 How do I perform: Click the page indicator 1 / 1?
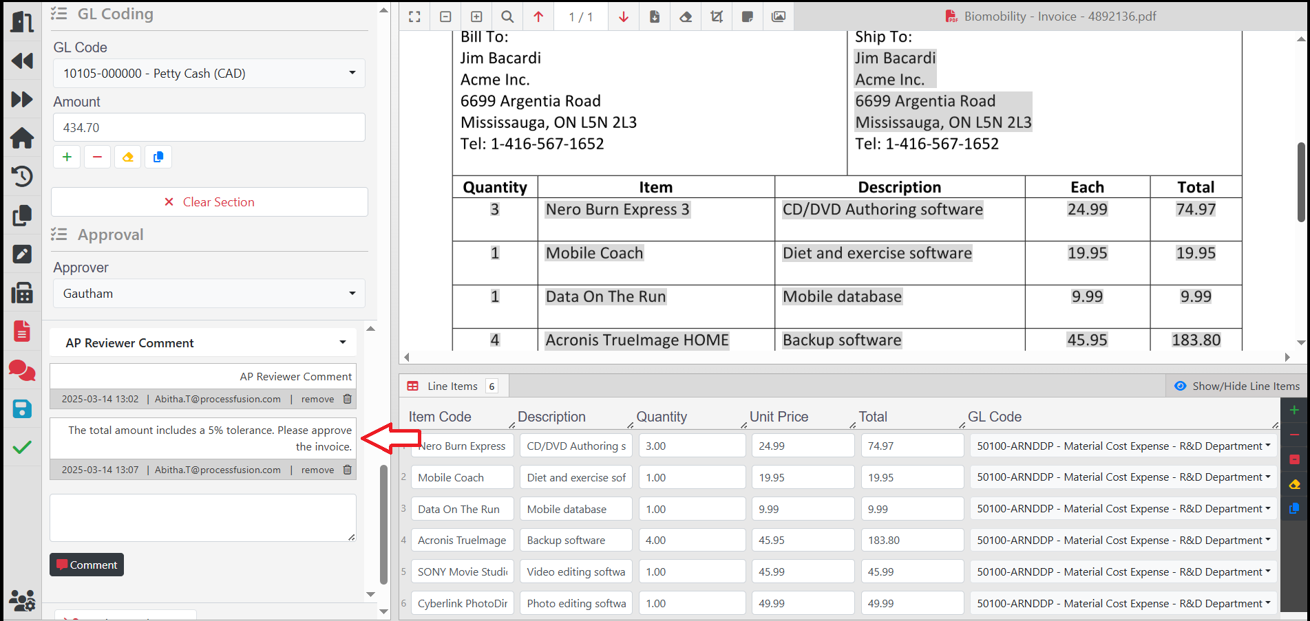click(x=581, y=17)
